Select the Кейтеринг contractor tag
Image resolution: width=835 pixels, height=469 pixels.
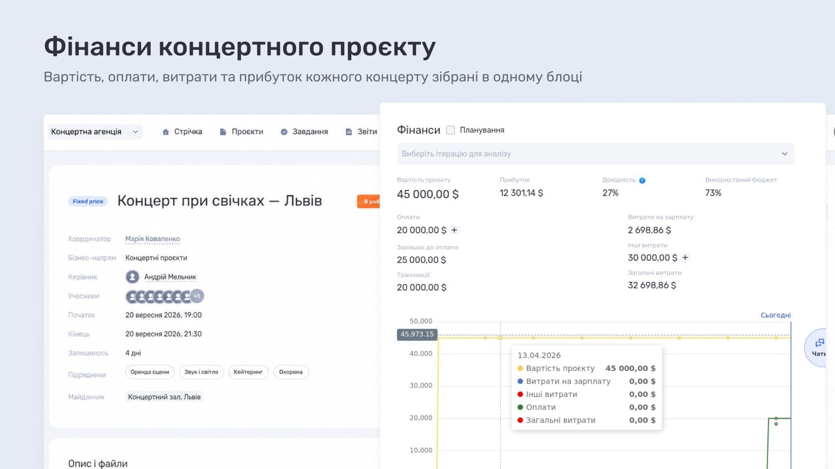pos(248,372)
